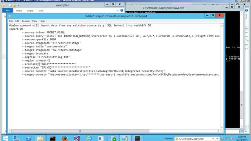Screen dimensions: 251x141
Task: Click the folder icon in examples title bar
Action: 4,5
